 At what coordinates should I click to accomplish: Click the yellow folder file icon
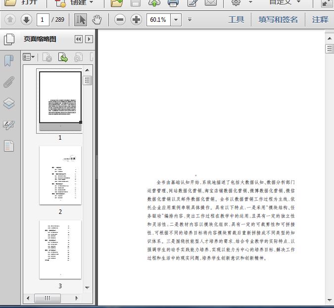[x=117, y=3]
